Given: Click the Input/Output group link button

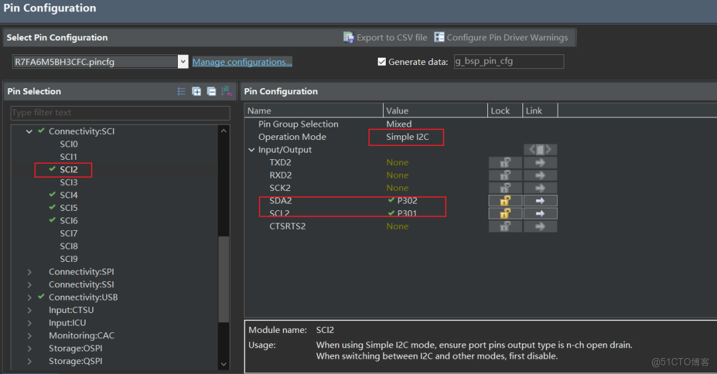Looking at the screenshot, I should pyautogui.click(x=540, y=150).
